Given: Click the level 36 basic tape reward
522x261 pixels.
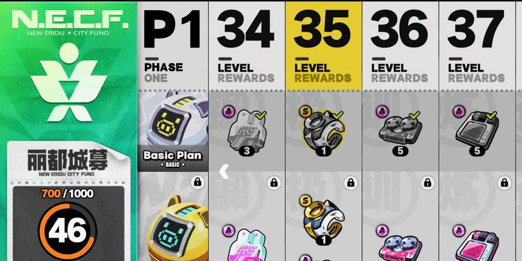Looking at the screenshot, I should click(401, 130).
